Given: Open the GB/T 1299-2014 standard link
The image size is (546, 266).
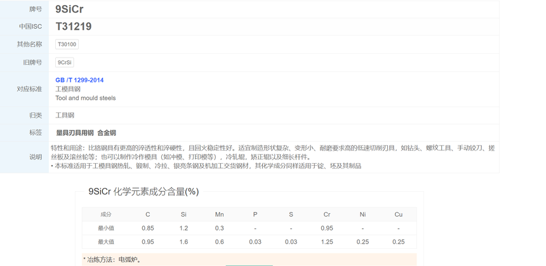Looking at the screenshot, I should [x=79, y=80].
